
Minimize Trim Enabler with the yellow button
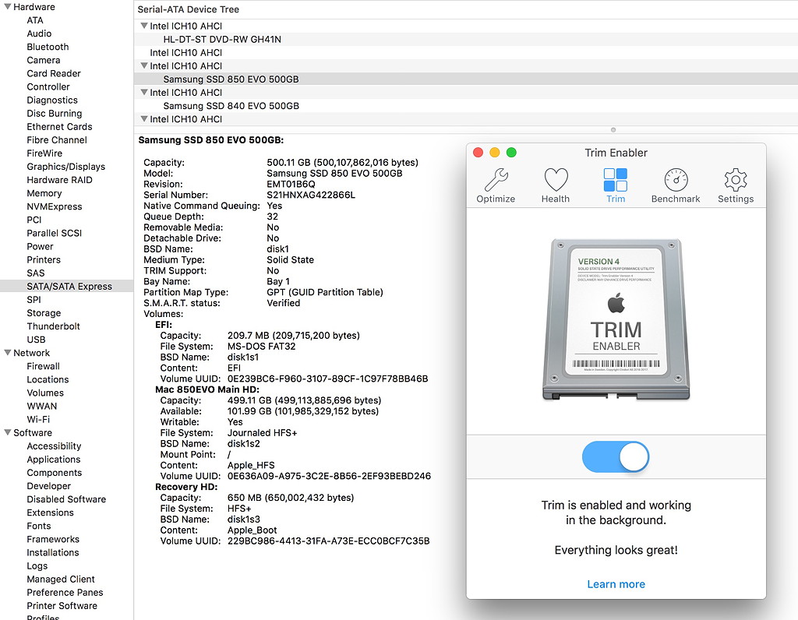(x=495, y=153)
